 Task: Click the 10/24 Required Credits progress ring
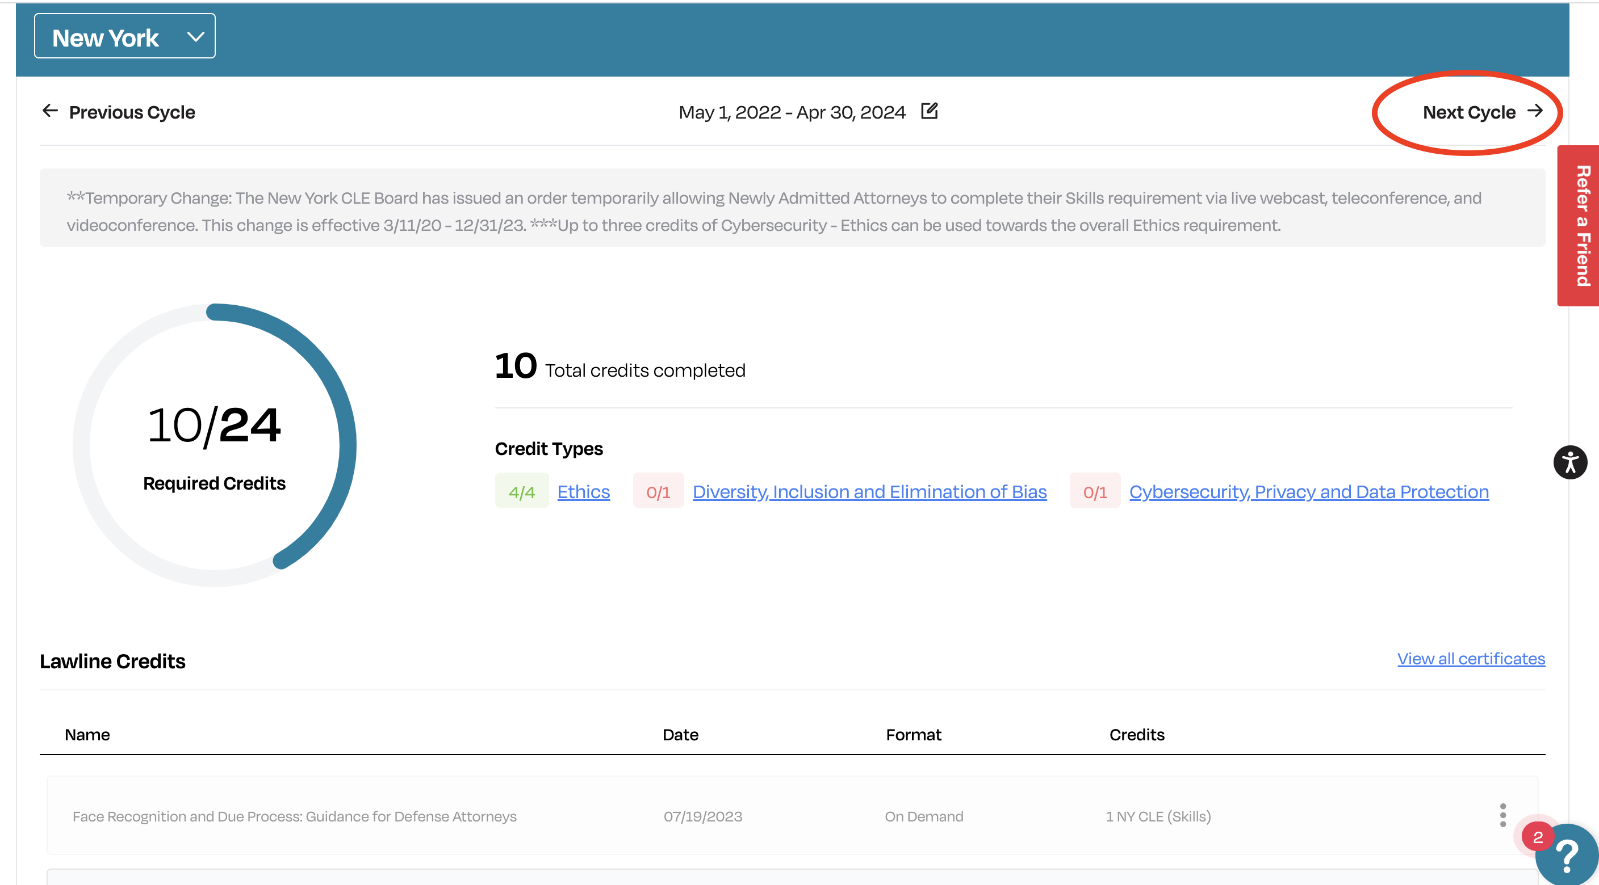click(214, 445)
